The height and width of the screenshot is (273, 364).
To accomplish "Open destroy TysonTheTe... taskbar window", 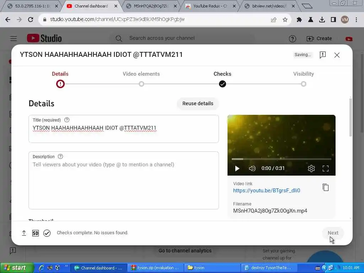I will click(270, 268).
